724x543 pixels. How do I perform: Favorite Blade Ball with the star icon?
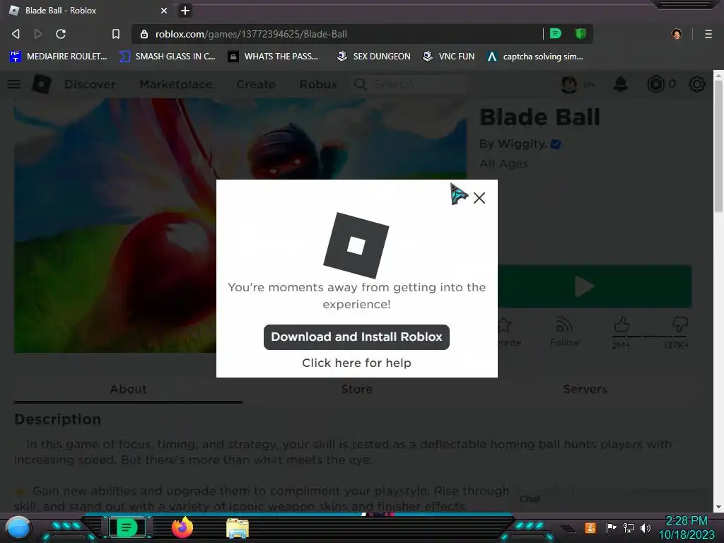505,325
